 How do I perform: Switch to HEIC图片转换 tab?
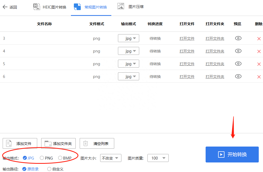point(50,7)
